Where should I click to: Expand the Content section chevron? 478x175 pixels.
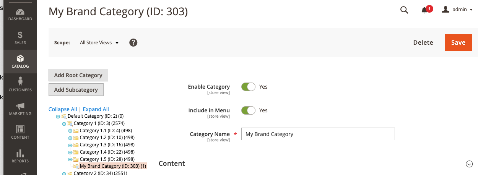tap(469, 164)
